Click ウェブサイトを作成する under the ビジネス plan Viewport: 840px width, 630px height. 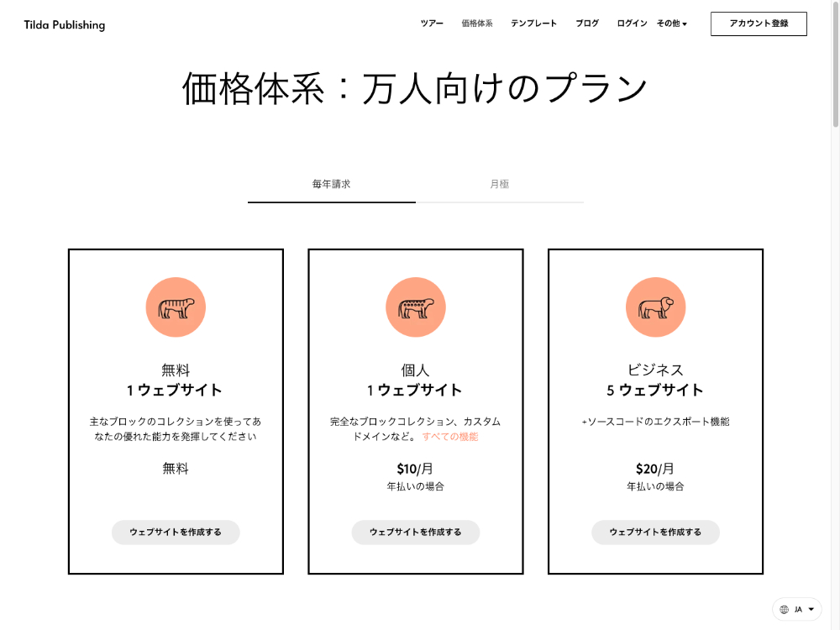[x=655, y=533]
